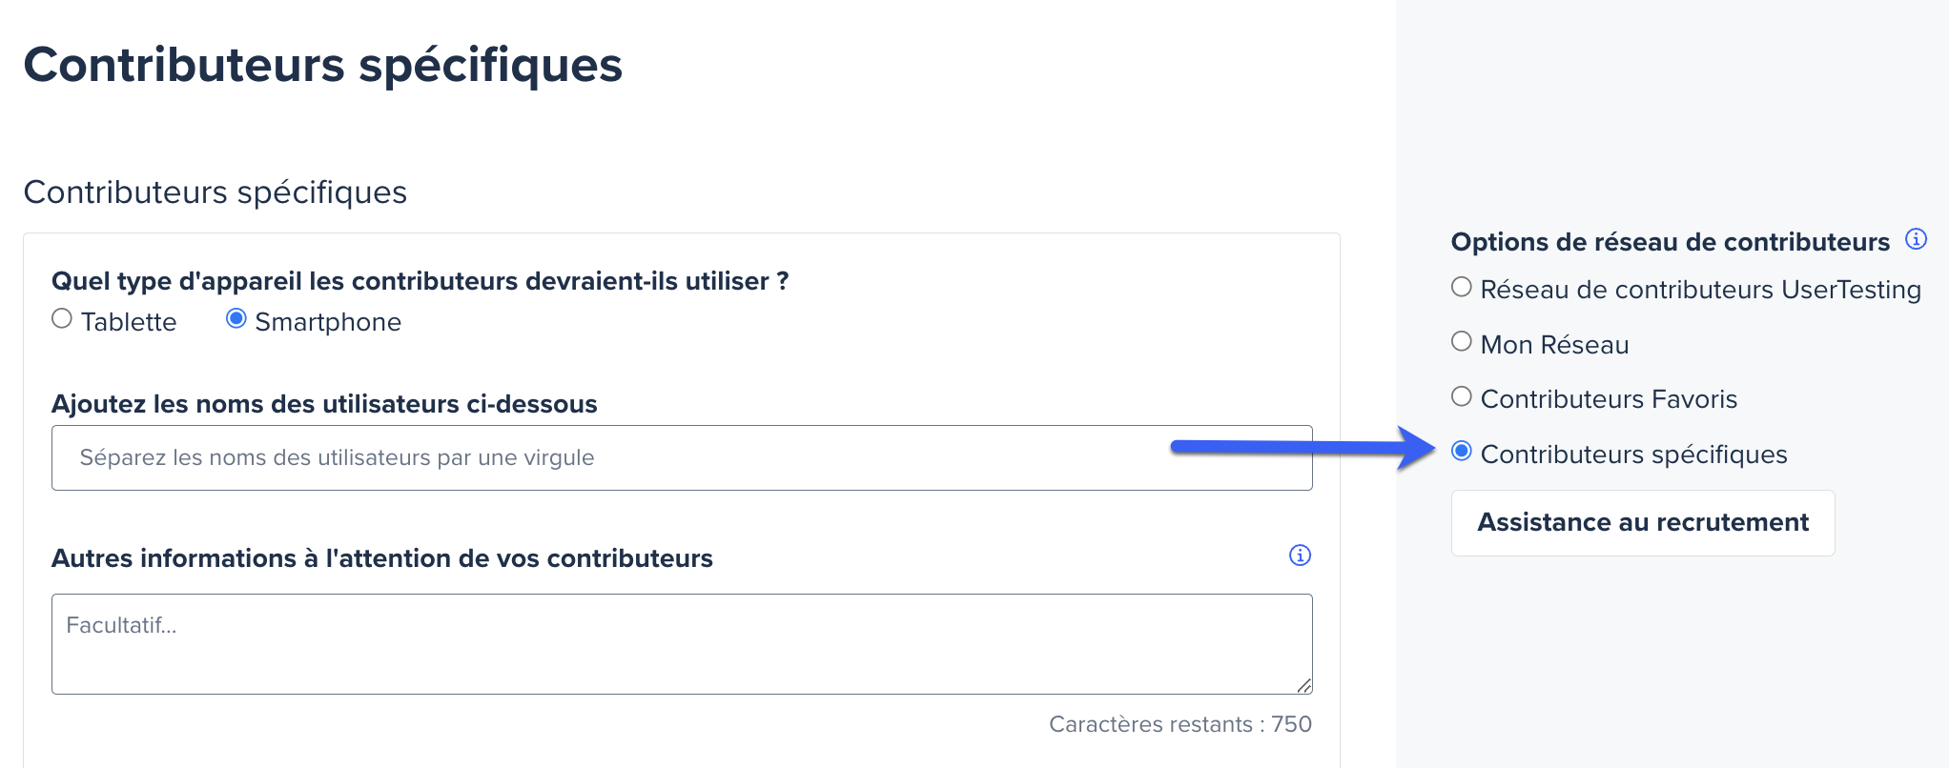Click the Smartphone label text
Viewport: 1949px width, 768px height.
tap(328, 322)
